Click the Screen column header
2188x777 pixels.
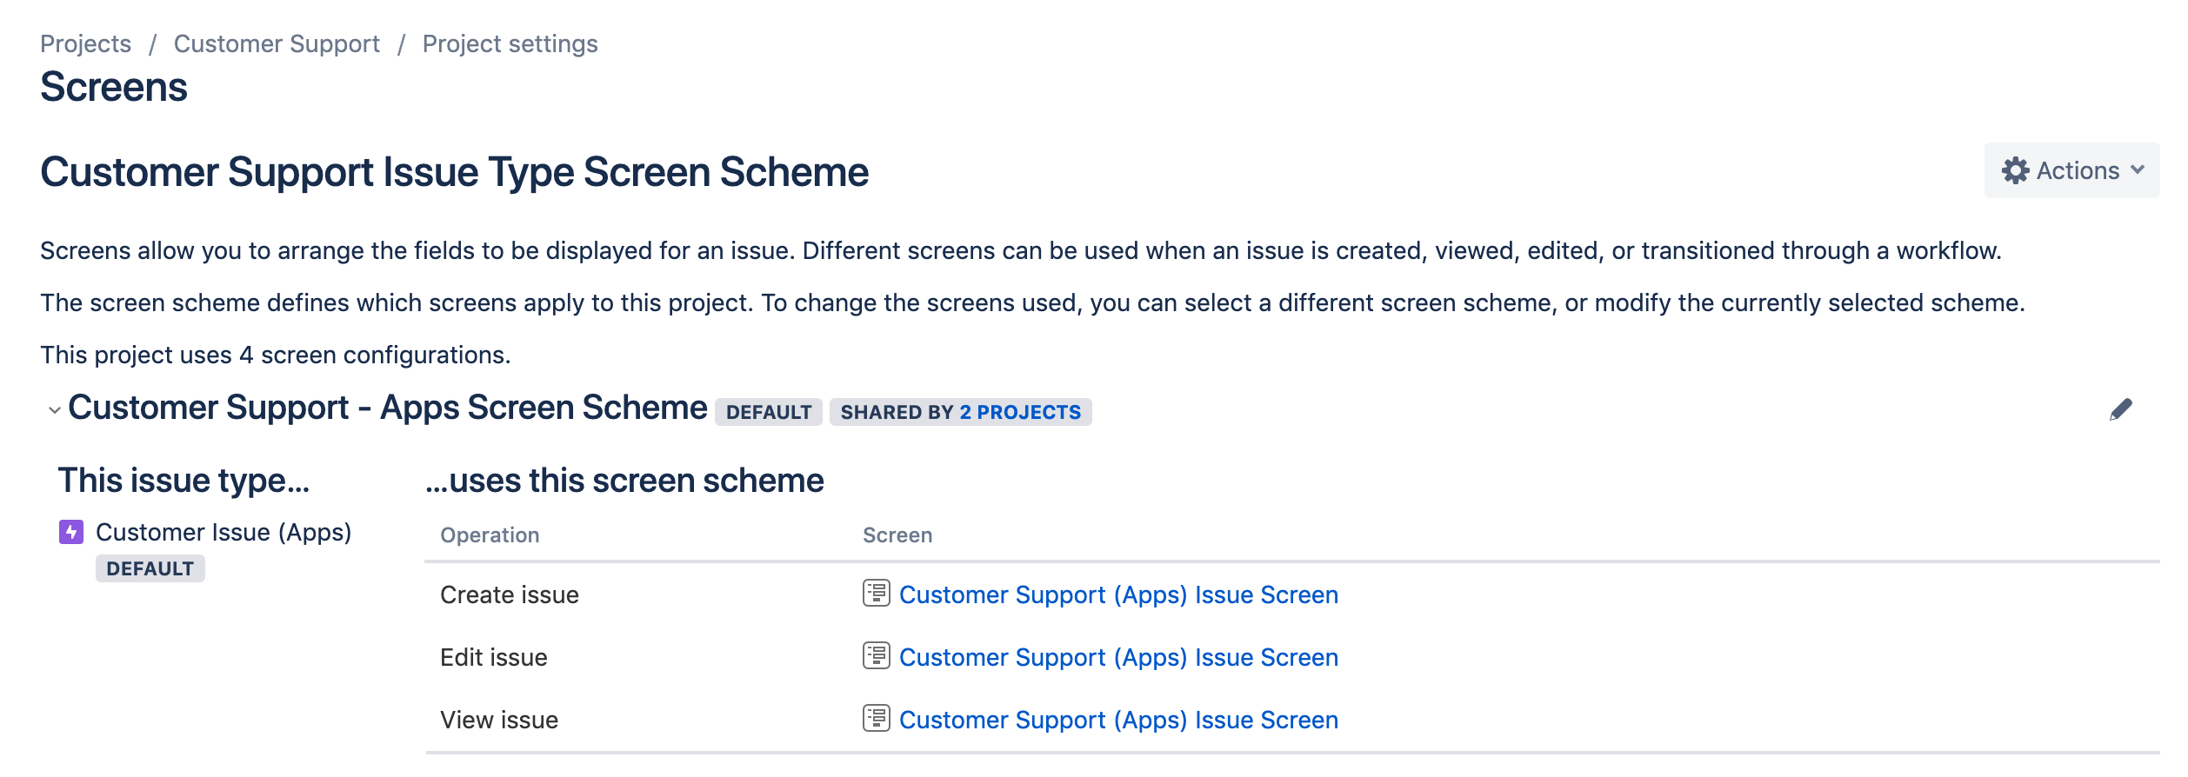pos(897,535)
